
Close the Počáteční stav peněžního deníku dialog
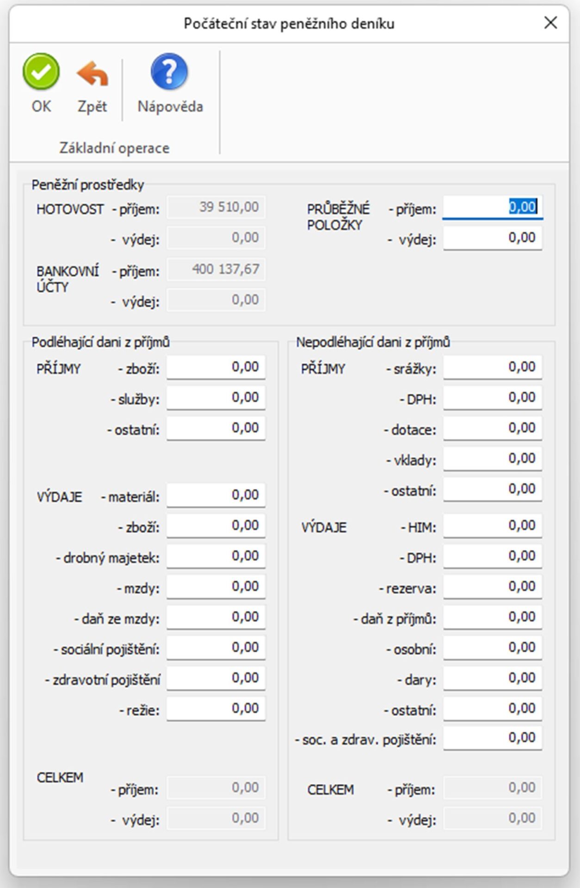(550, 23)
